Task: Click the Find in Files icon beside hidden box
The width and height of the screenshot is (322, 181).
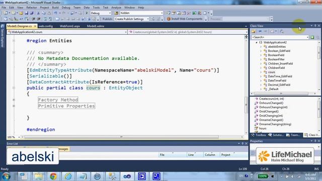Action: pyautogui.click(x=116, y=13)
